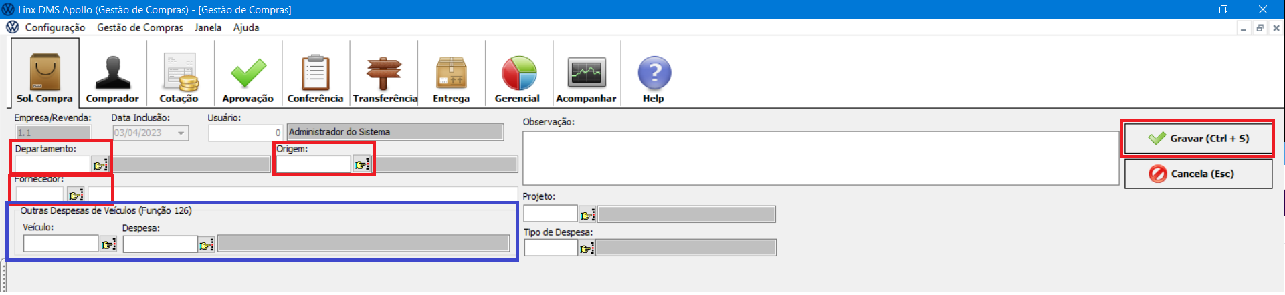Click the Cancela (Esc) button

(x=1198, y=174)
